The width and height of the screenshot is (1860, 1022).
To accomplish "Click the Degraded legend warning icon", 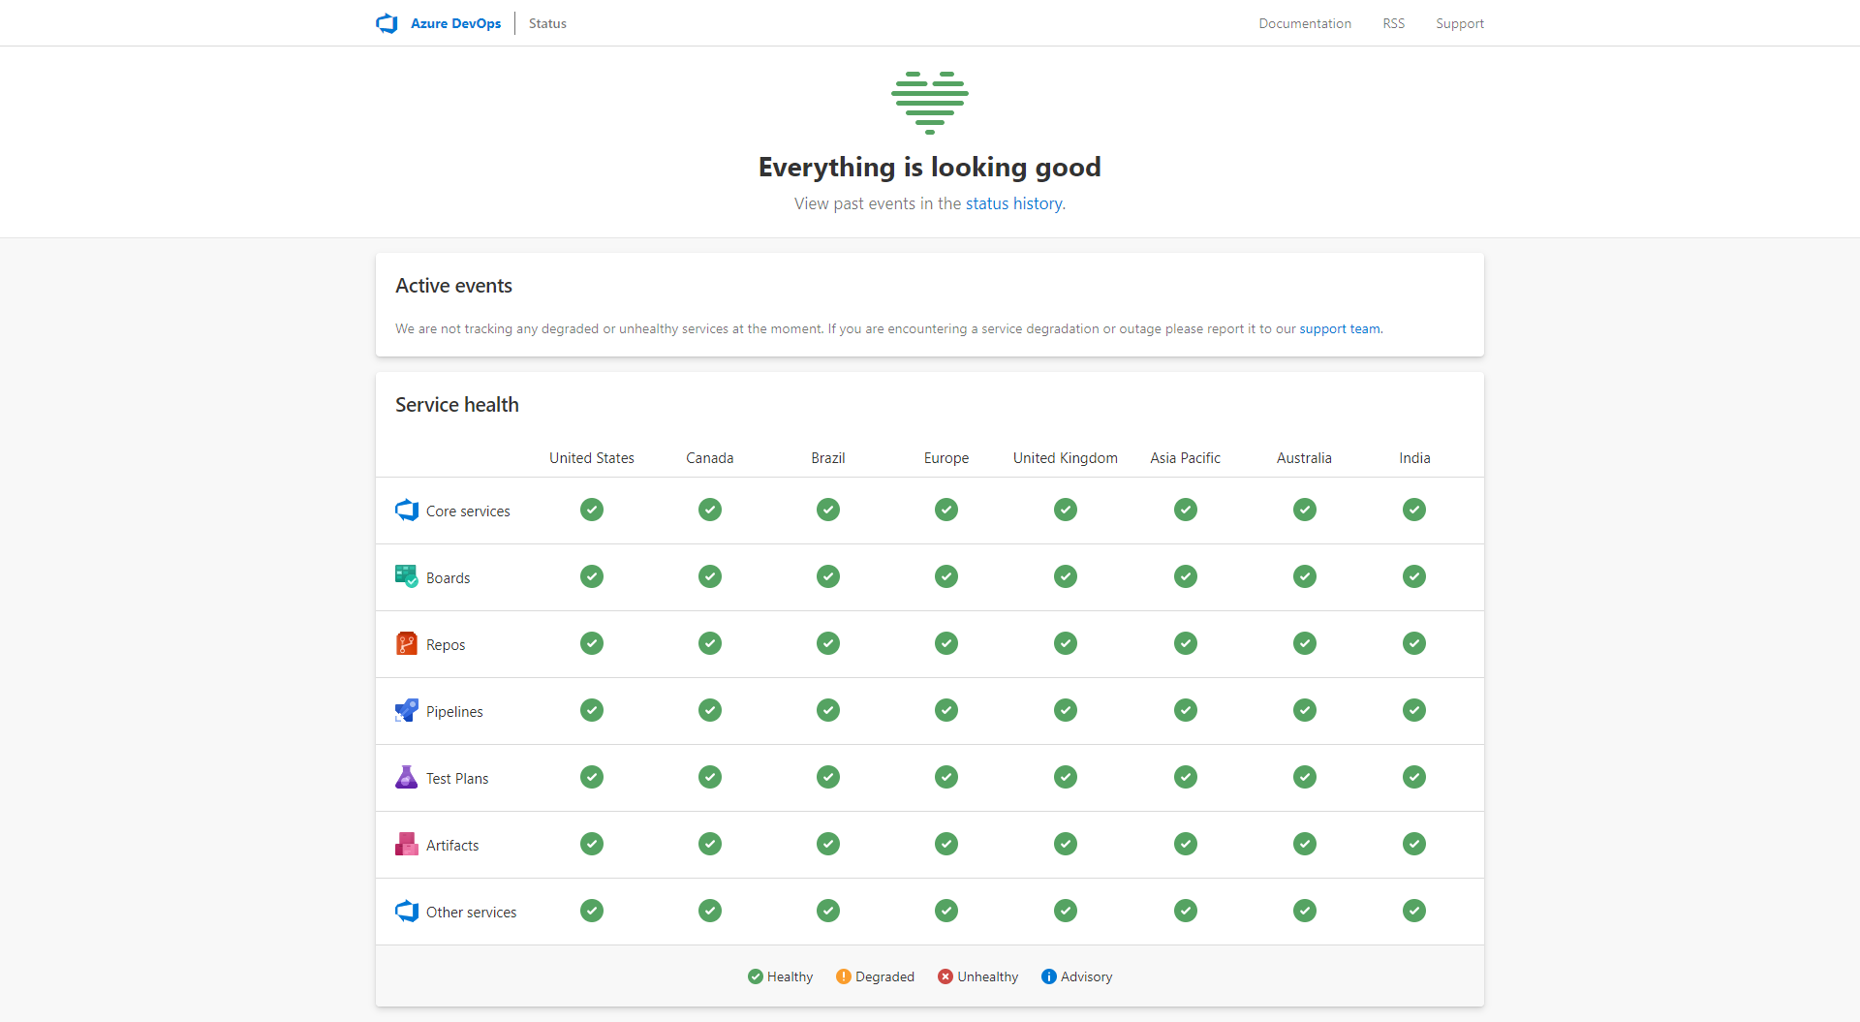I will pos(844,976).
